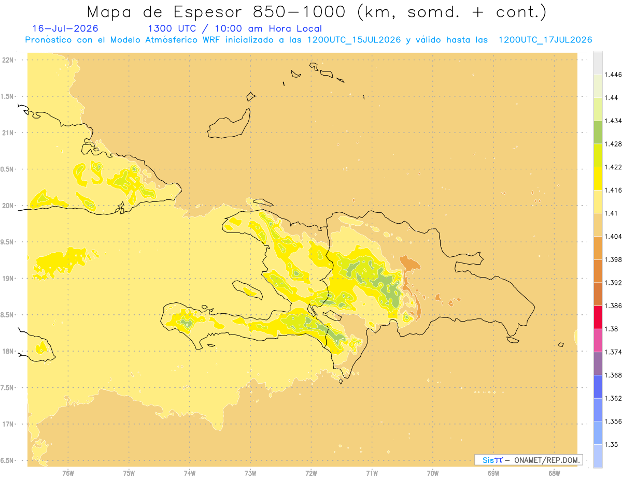Click the '17N' latitude label

click(x=8, y=424)
